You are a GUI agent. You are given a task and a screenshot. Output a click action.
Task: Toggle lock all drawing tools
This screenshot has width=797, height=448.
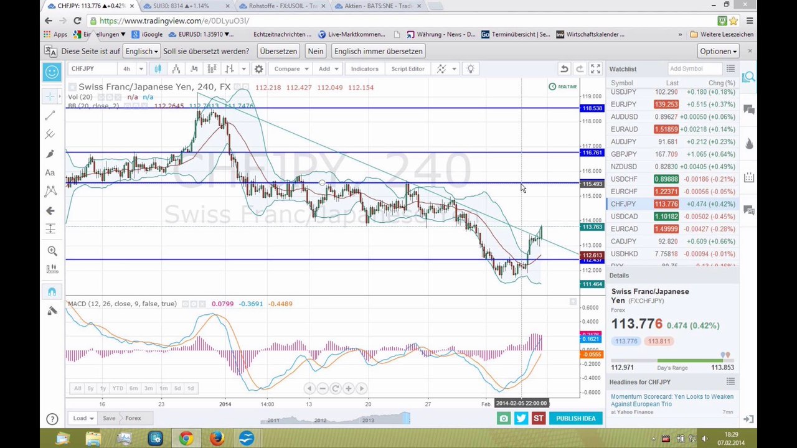click(52, 310)
